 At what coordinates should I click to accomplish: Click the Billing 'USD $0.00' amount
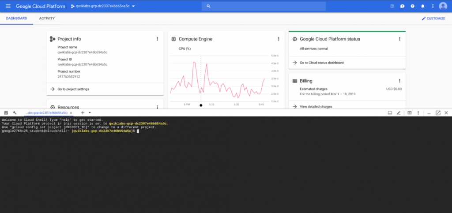[x=394, y=89]
